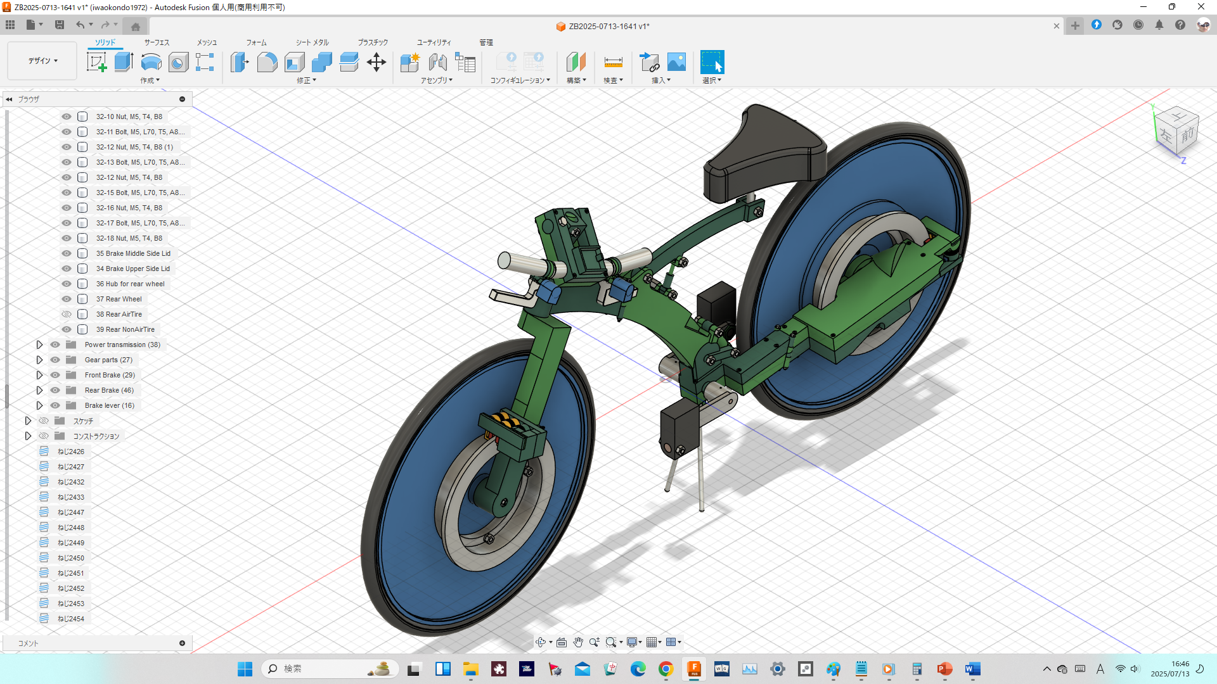Open the 挿入 menu label

[661, 80]
